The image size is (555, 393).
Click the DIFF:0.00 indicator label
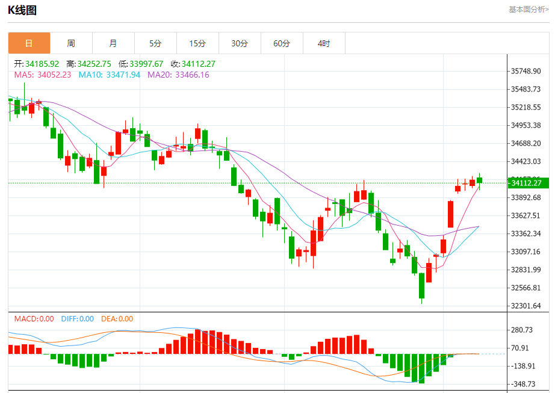[78, 319]
